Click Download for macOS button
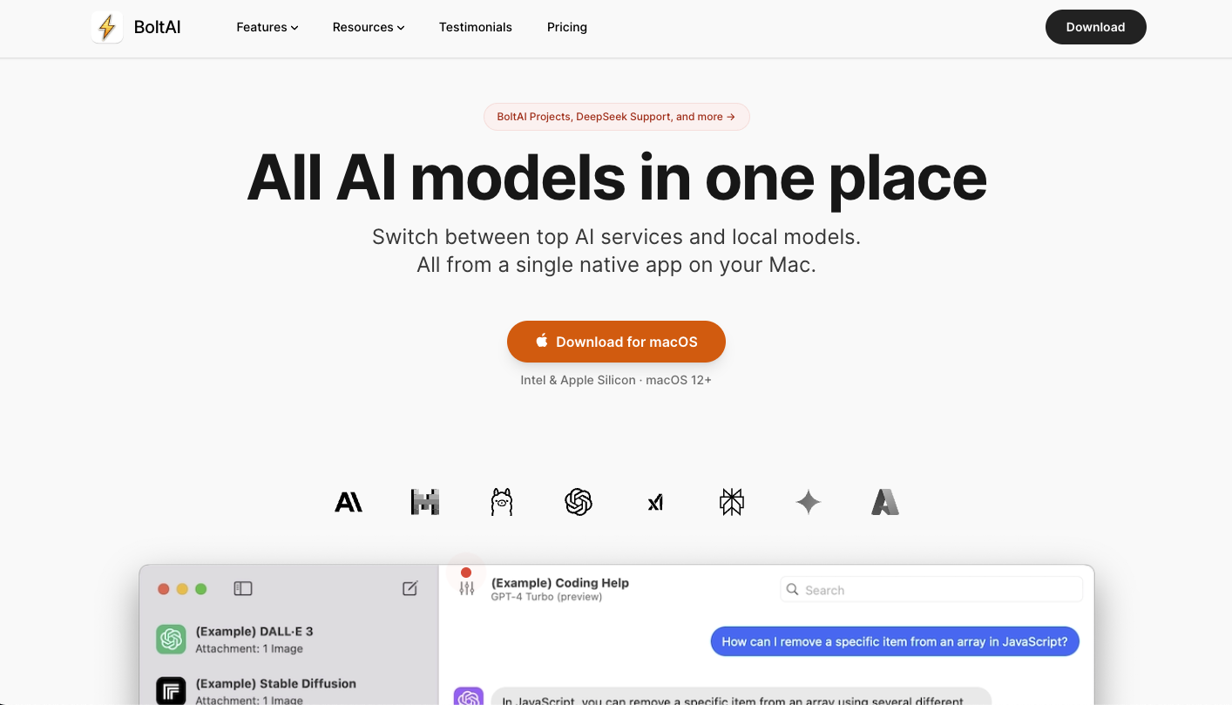This screenshot has width=1232, height=705. (x=616, y=342)
